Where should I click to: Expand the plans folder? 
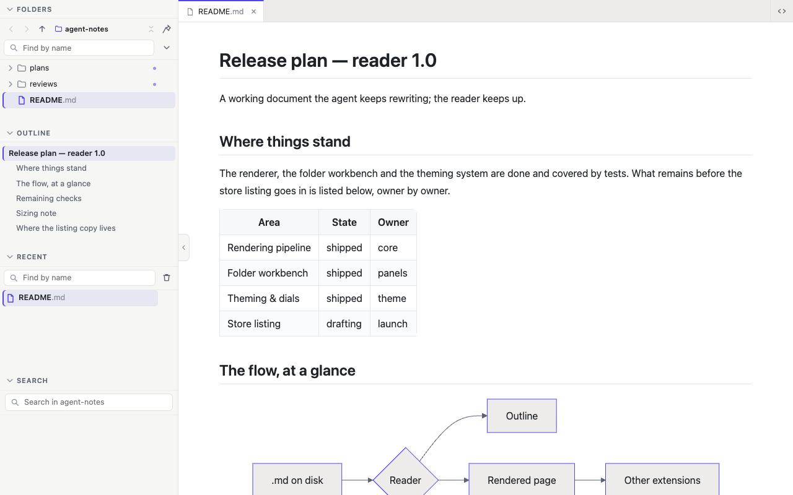[11, 68]
